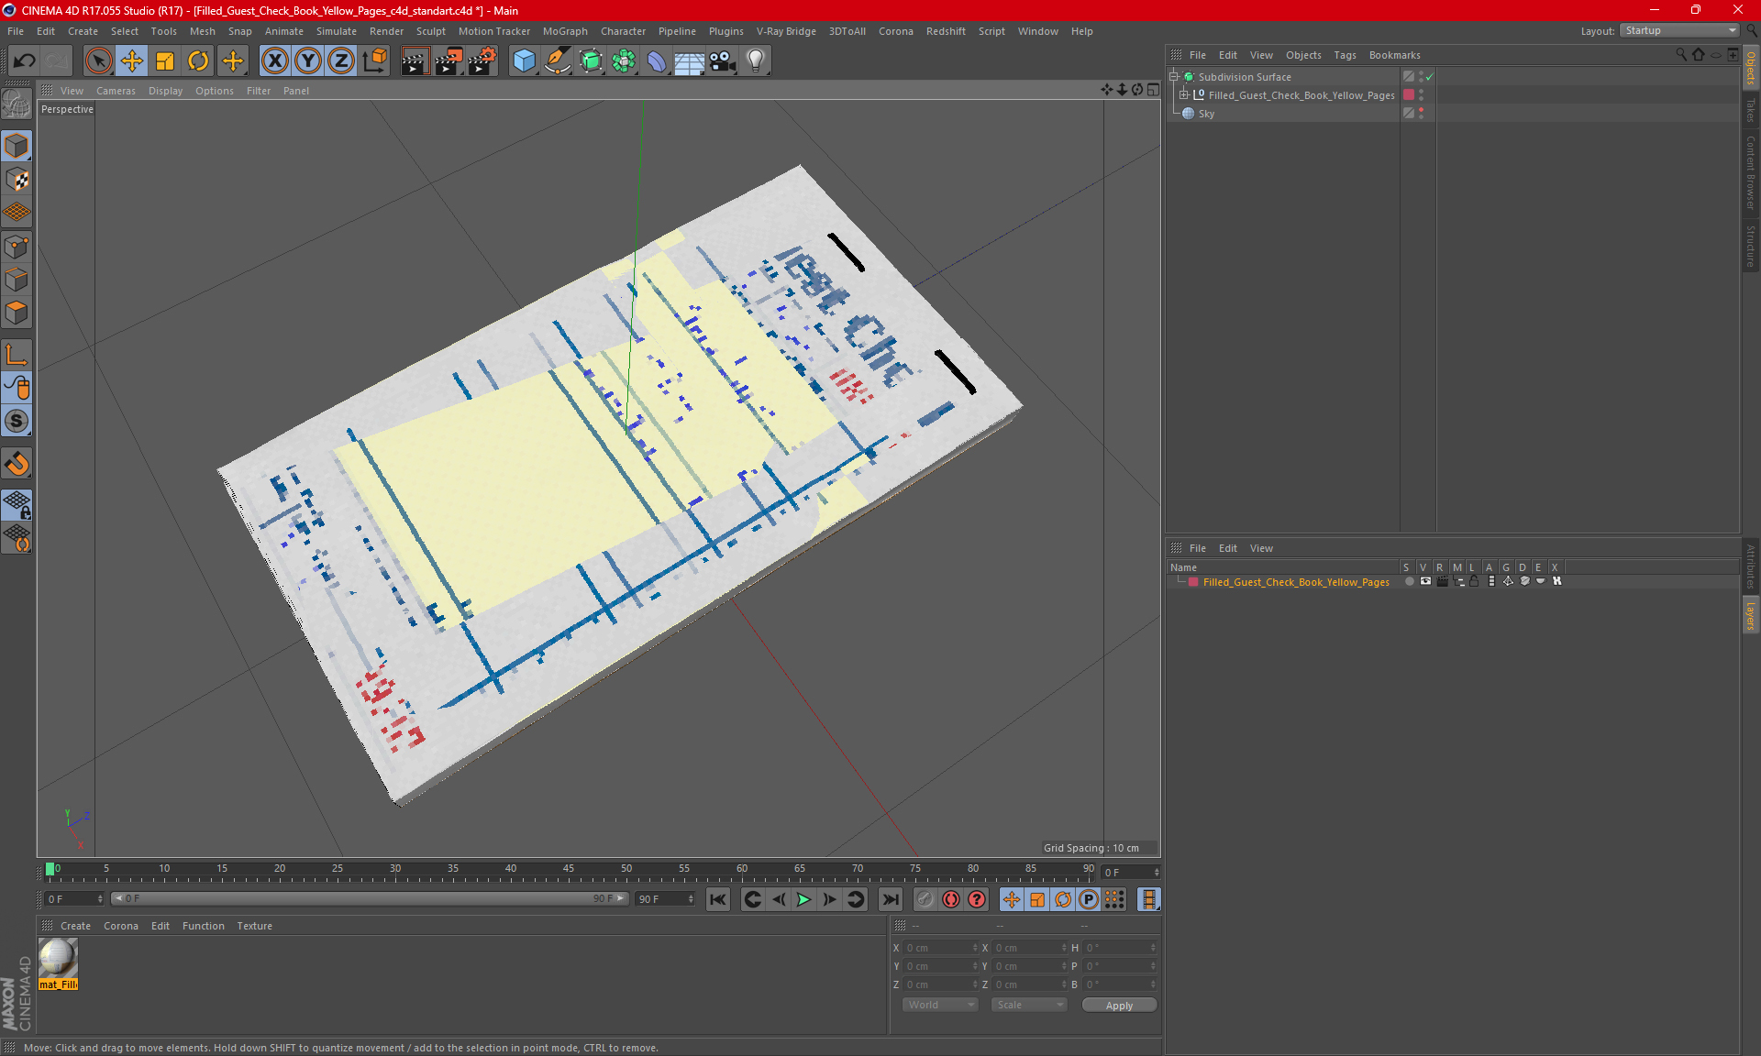Open the Texture menu in material manager

click(254, 927)
